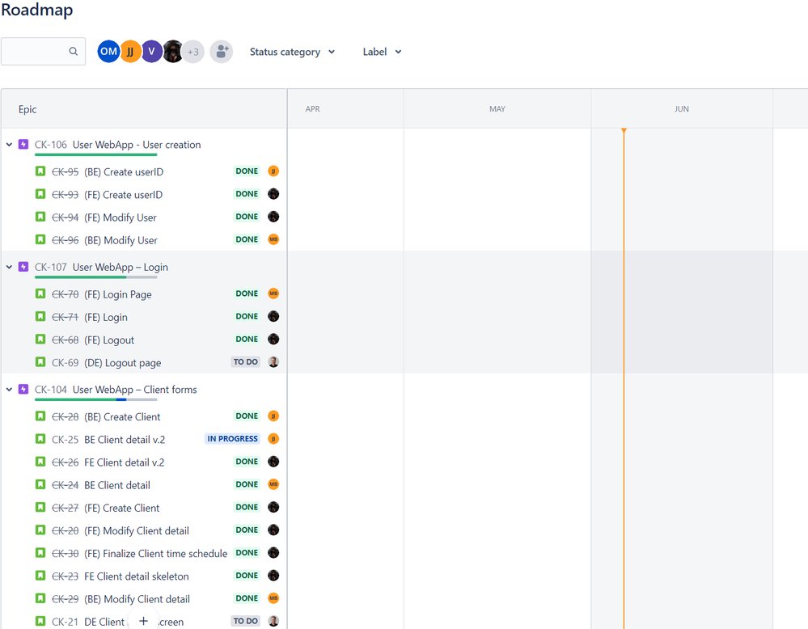Click DONE status of CK-30
Viewport: 808px width, 629px height.
pos(247,553)
